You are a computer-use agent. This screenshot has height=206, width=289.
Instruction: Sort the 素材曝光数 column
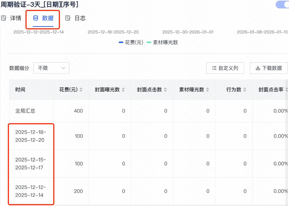coord(208,90)
